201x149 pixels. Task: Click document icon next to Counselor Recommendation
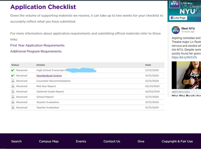(13, 81)
